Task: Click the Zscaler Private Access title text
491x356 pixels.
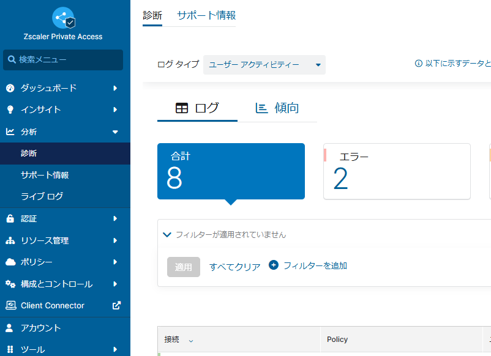Action: point(63,37)
